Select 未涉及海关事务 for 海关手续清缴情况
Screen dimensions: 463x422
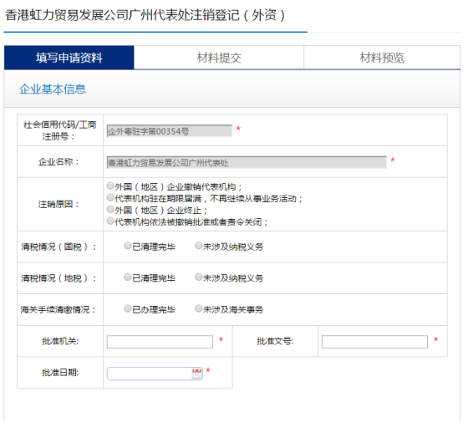(198, 308)
